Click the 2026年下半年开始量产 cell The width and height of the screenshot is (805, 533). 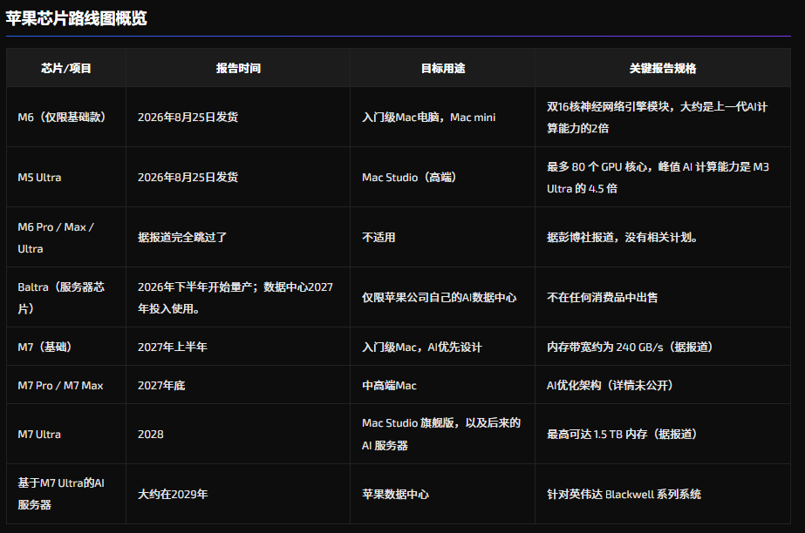[x=238, y=297]
